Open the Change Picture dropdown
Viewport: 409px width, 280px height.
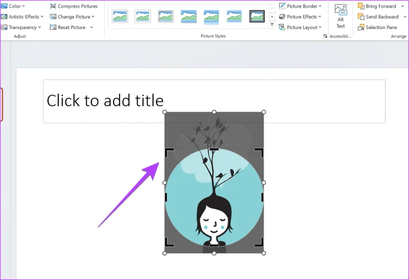[72, 17]
